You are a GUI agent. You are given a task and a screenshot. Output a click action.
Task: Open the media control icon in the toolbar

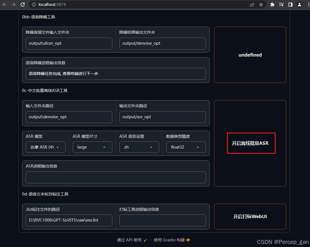[x=281, y=5]
